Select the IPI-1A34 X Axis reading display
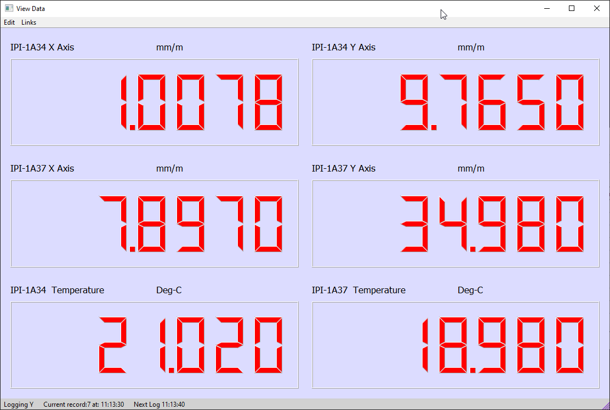 (155, 102)
